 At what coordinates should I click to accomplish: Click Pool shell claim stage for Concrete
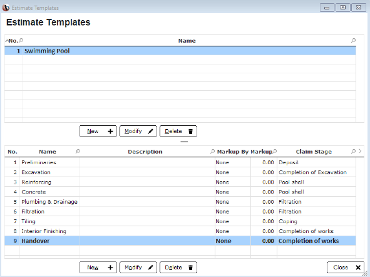pyautogui.click(x=316, y=192)
